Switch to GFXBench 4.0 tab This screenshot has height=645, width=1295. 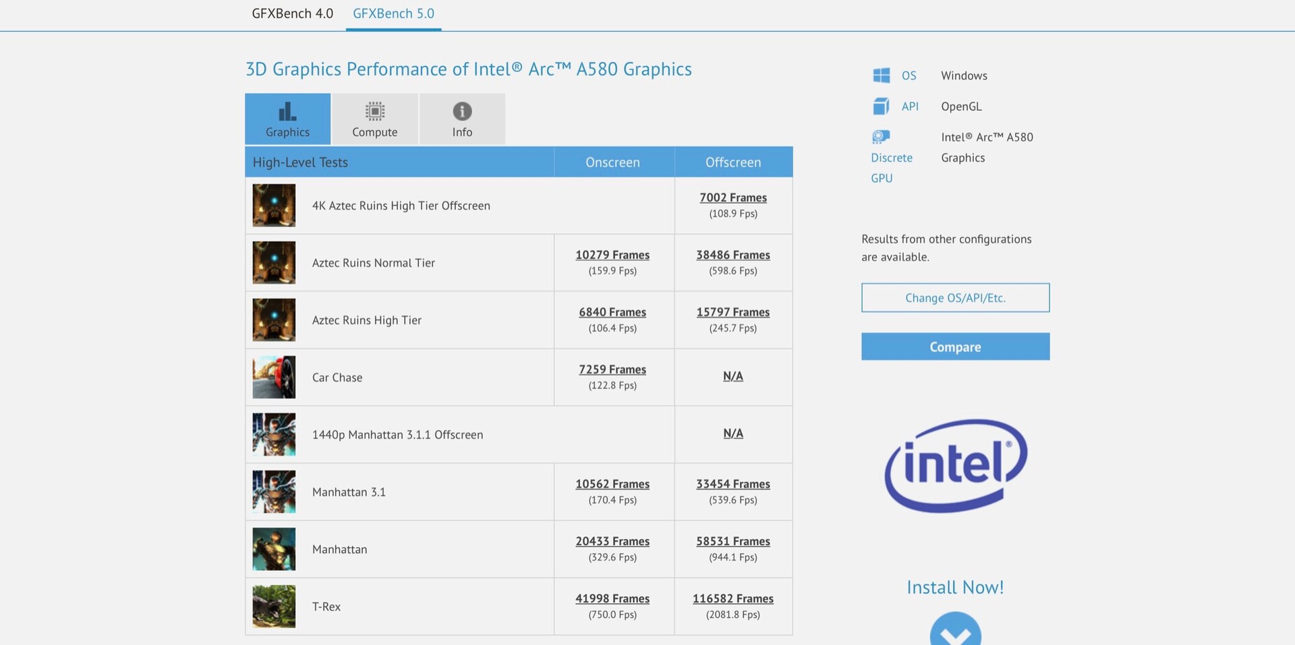coord(293,13)
